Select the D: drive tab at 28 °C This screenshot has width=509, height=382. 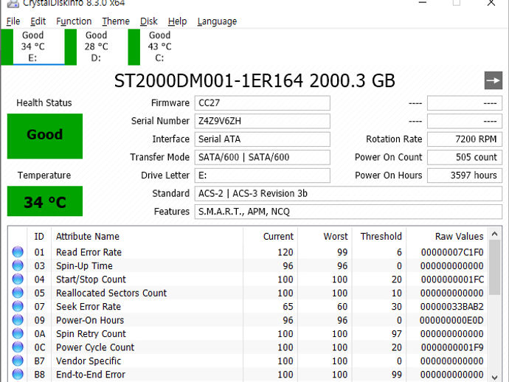point(96,46)
